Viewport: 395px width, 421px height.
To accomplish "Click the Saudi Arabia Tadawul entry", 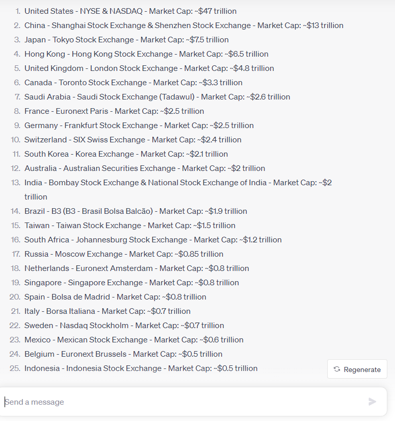I will 157,97.
